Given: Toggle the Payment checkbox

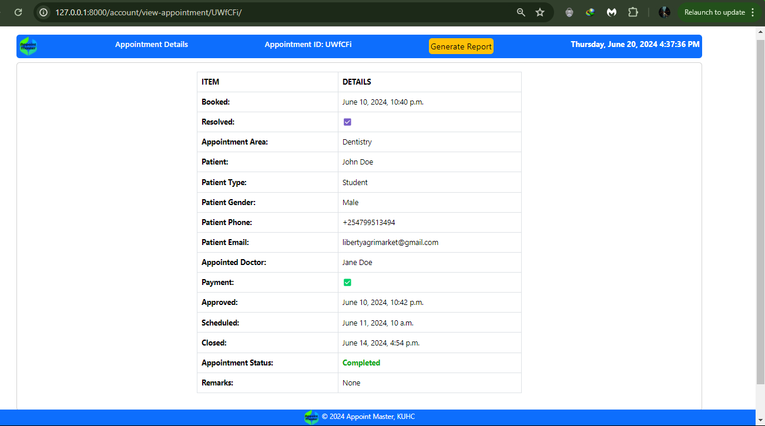Looking at the screenshot, I should 347,282.
